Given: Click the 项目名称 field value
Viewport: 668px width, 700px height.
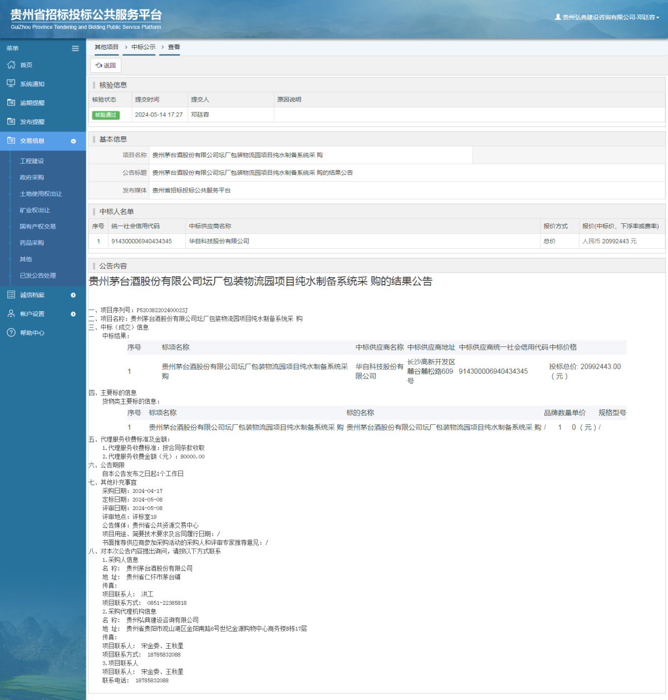Looking at the screenshot, I should (238, 155).
